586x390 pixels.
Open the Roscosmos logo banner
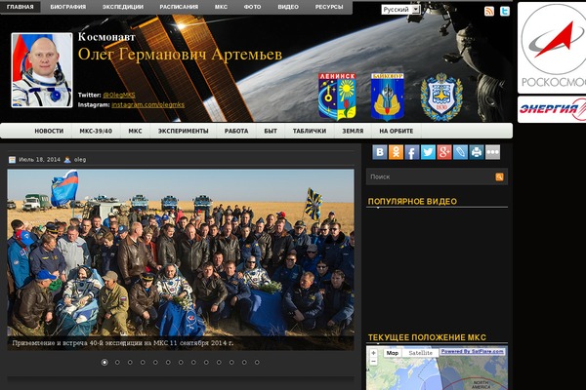point(552,48)
